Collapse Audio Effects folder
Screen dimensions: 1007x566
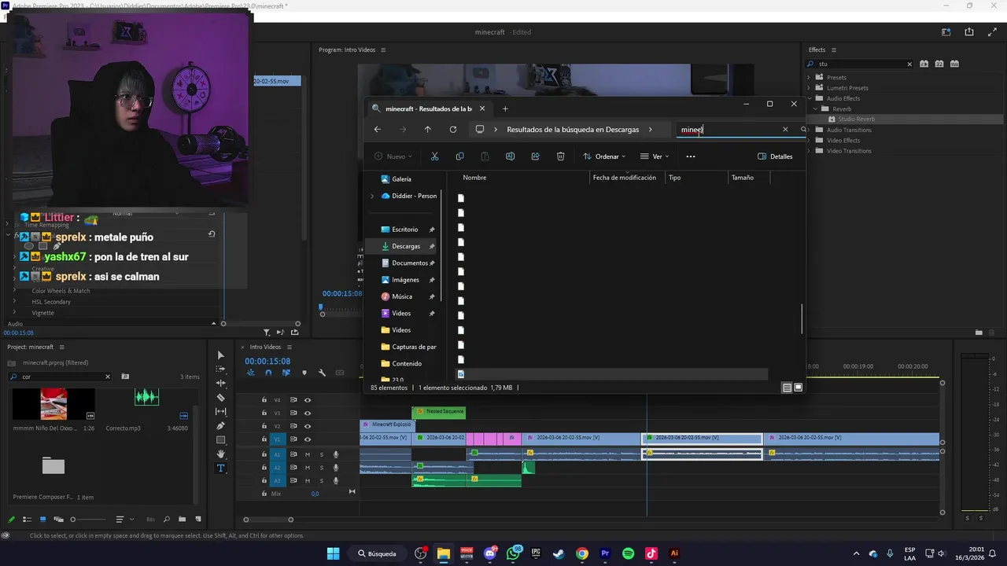tap(809, 98)
